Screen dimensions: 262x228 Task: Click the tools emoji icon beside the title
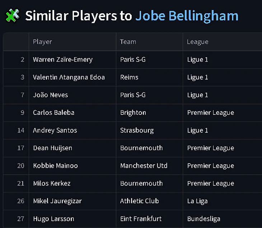pos(13,15)
